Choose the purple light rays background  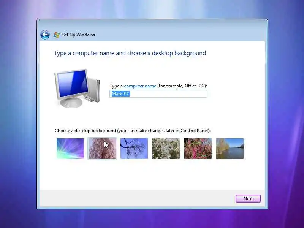[x=70, y=149]
